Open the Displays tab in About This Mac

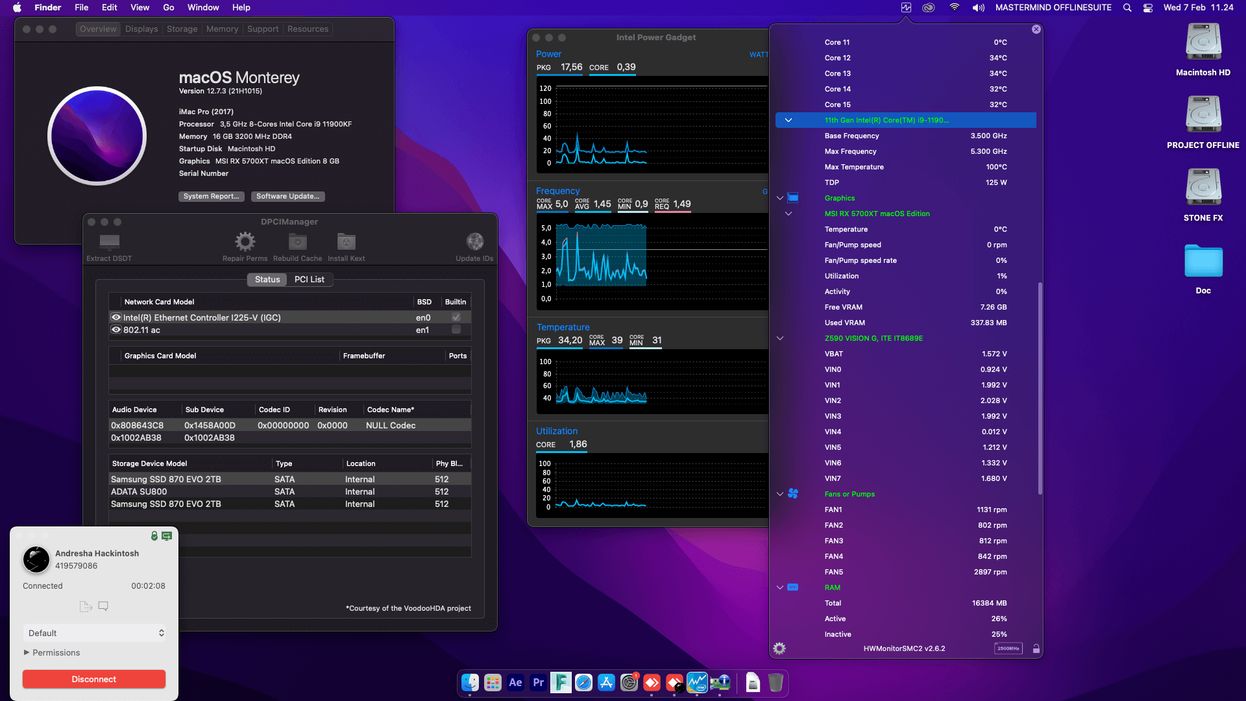coord(141,29)
